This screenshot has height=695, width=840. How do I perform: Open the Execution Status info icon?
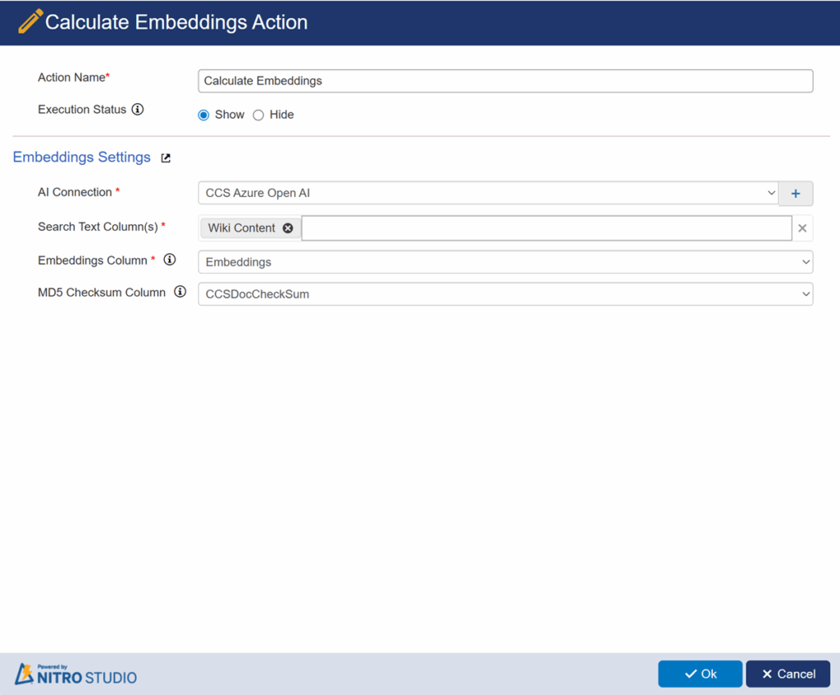[138, 109]
